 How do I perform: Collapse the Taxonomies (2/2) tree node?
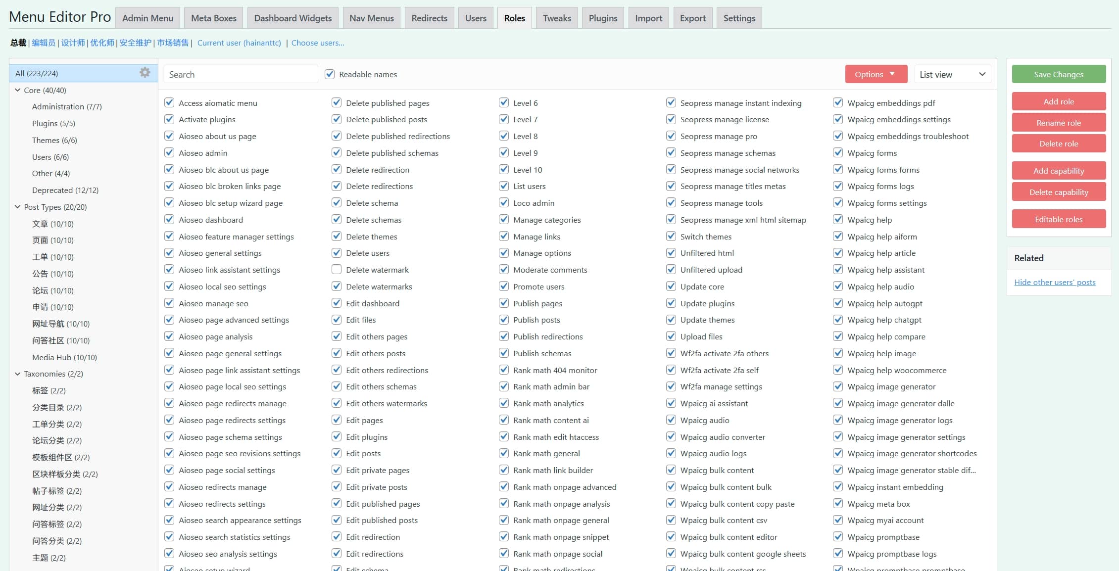point(18,374)
